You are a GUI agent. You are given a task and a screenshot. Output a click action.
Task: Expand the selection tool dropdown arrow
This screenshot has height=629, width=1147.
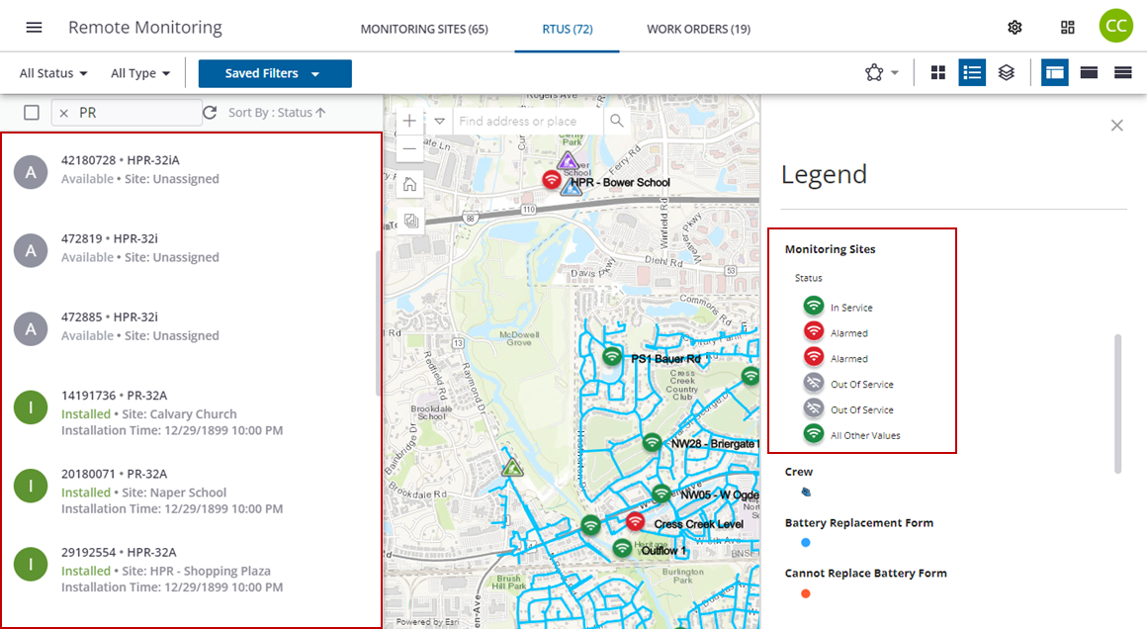895,73
